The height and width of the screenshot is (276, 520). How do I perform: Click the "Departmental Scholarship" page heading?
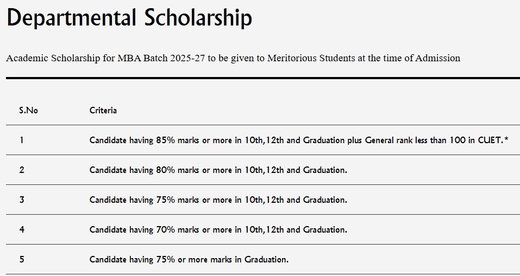[x=129, y=19]
